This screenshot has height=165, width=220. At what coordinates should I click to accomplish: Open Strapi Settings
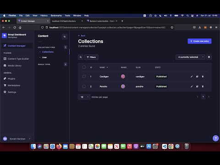click(17, 92)
